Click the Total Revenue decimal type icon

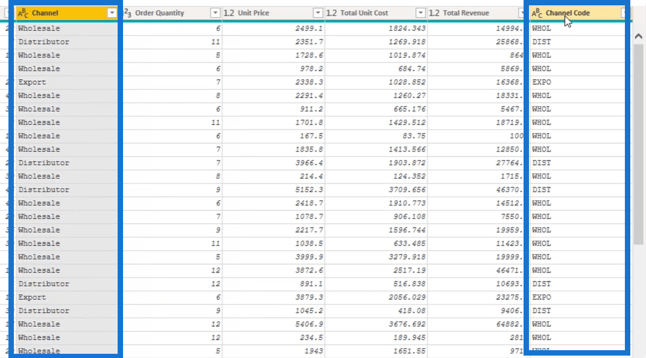[434, 13]
